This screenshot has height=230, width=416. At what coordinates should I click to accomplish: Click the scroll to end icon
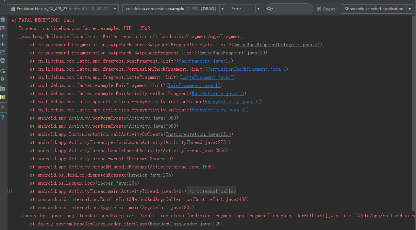pyautogui.click(x=3, y=28)
